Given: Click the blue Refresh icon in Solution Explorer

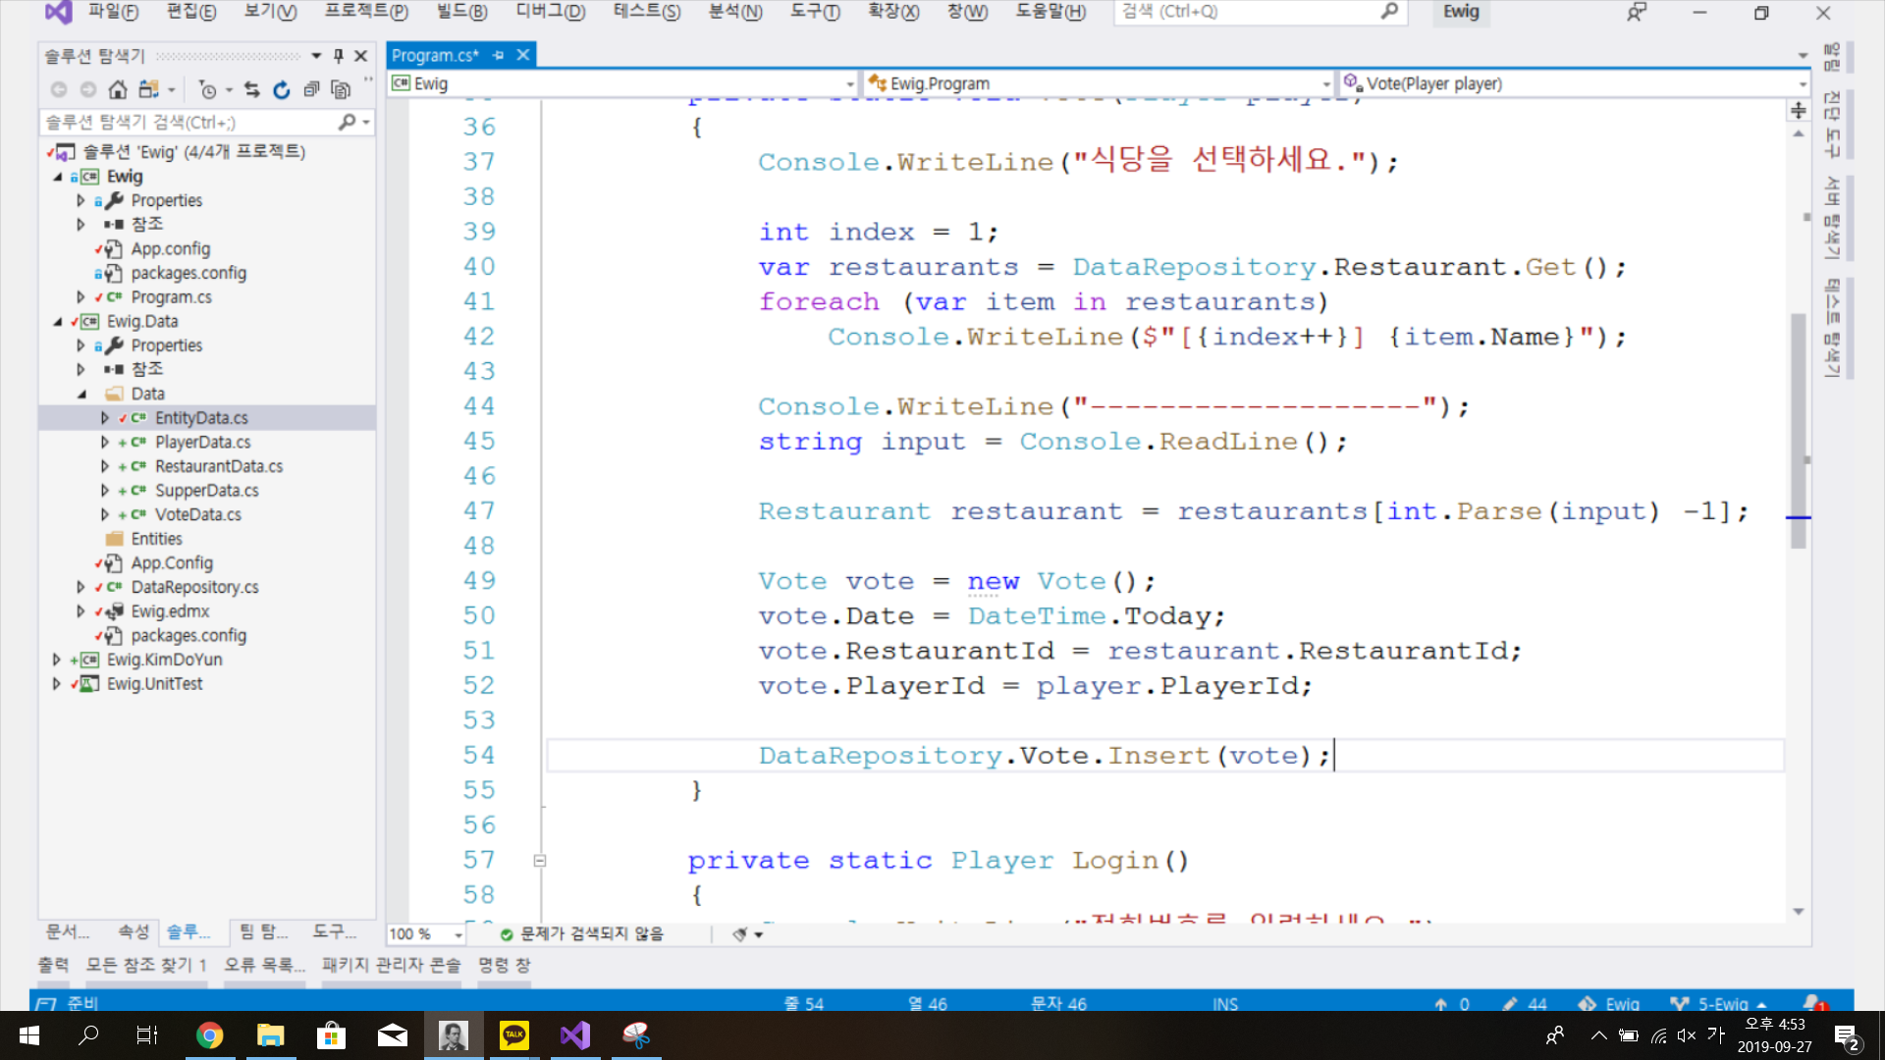Looking at the screenshot, I should point(282,90).
